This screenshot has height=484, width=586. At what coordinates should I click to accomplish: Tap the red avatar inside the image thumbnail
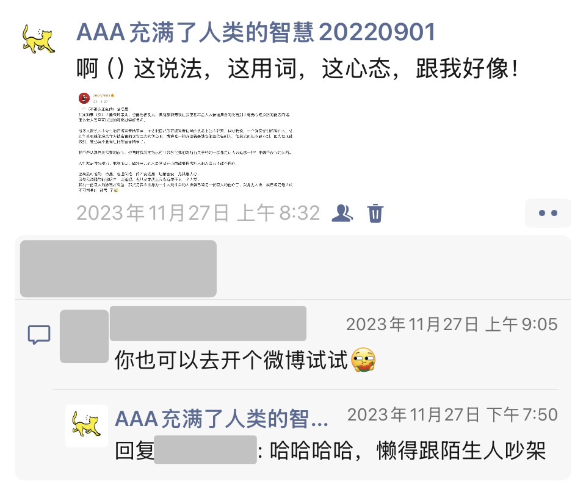pos(84,98)
